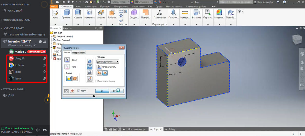This screenshot has height=136, width=305.
Task: Click the Ограничитель selector arrow button
Action: point(99,67)
